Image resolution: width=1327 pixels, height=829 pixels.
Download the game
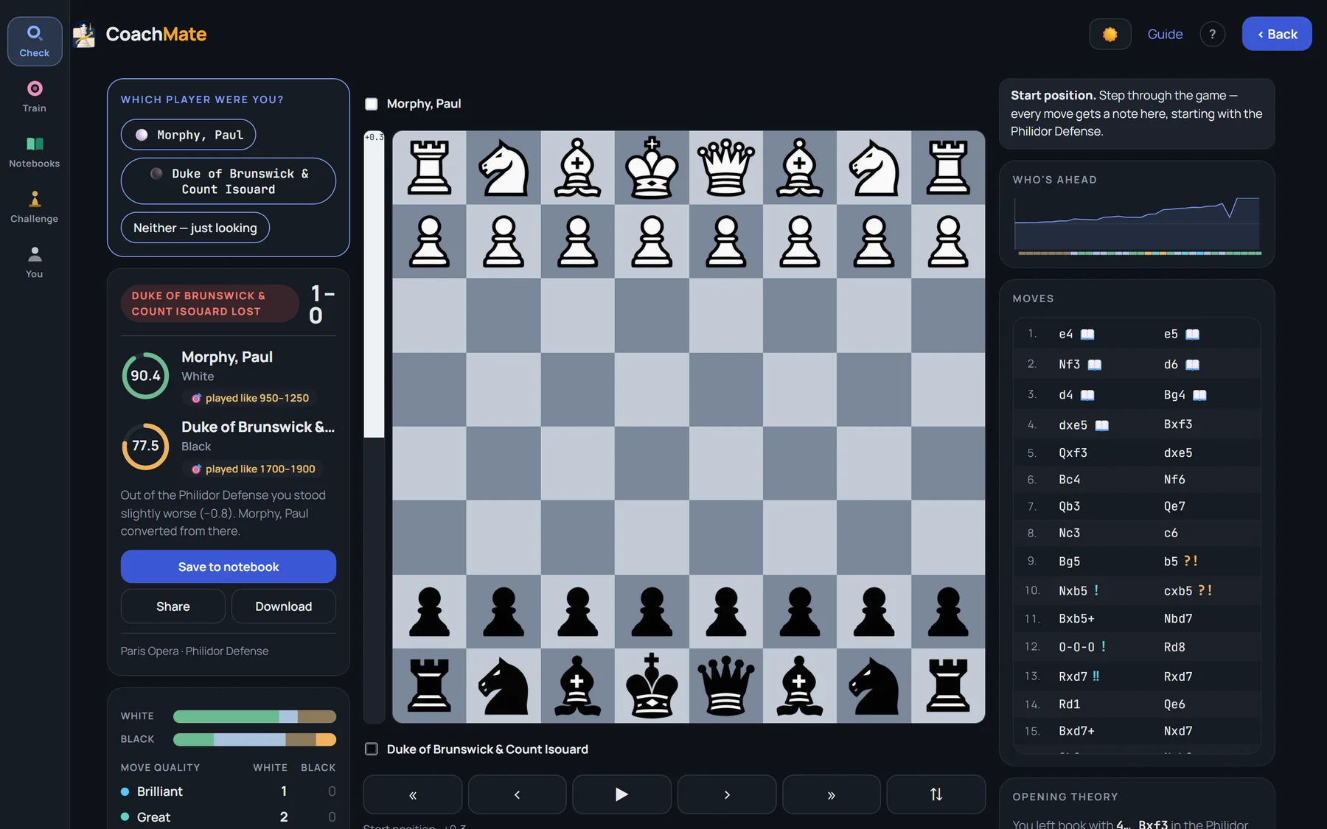[x=284, y=606]
